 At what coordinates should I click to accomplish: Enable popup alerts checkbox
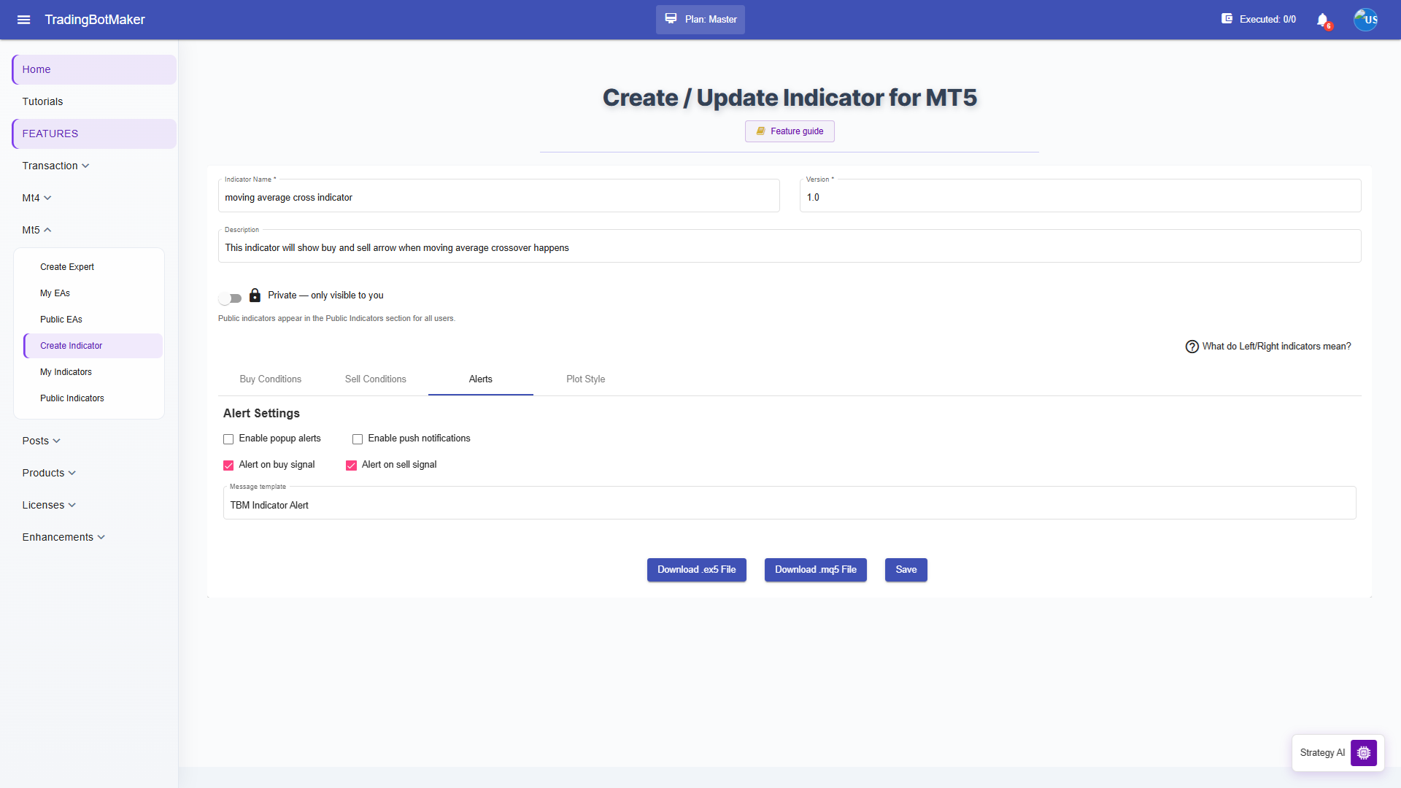228,439
